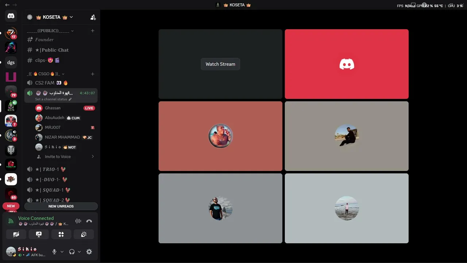Click Ghassan's LIVE badge
Viewport: 467px width, 263px height.
[89, 108]
